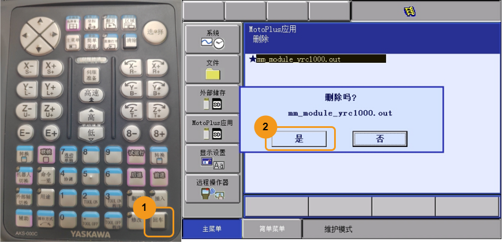Push the 外部轴切换 external axis key
This screenshot has width=502, height=242.
tap(24, 197)
